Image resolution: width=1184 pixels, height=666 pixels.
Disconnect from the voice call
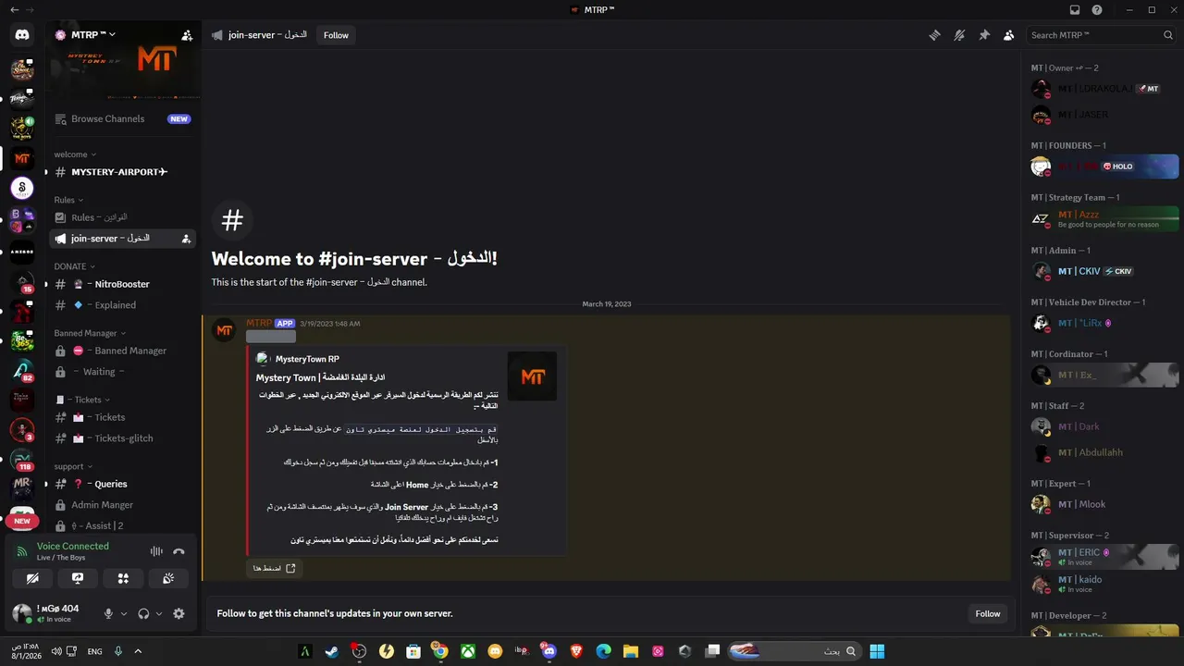coord(179,551)
